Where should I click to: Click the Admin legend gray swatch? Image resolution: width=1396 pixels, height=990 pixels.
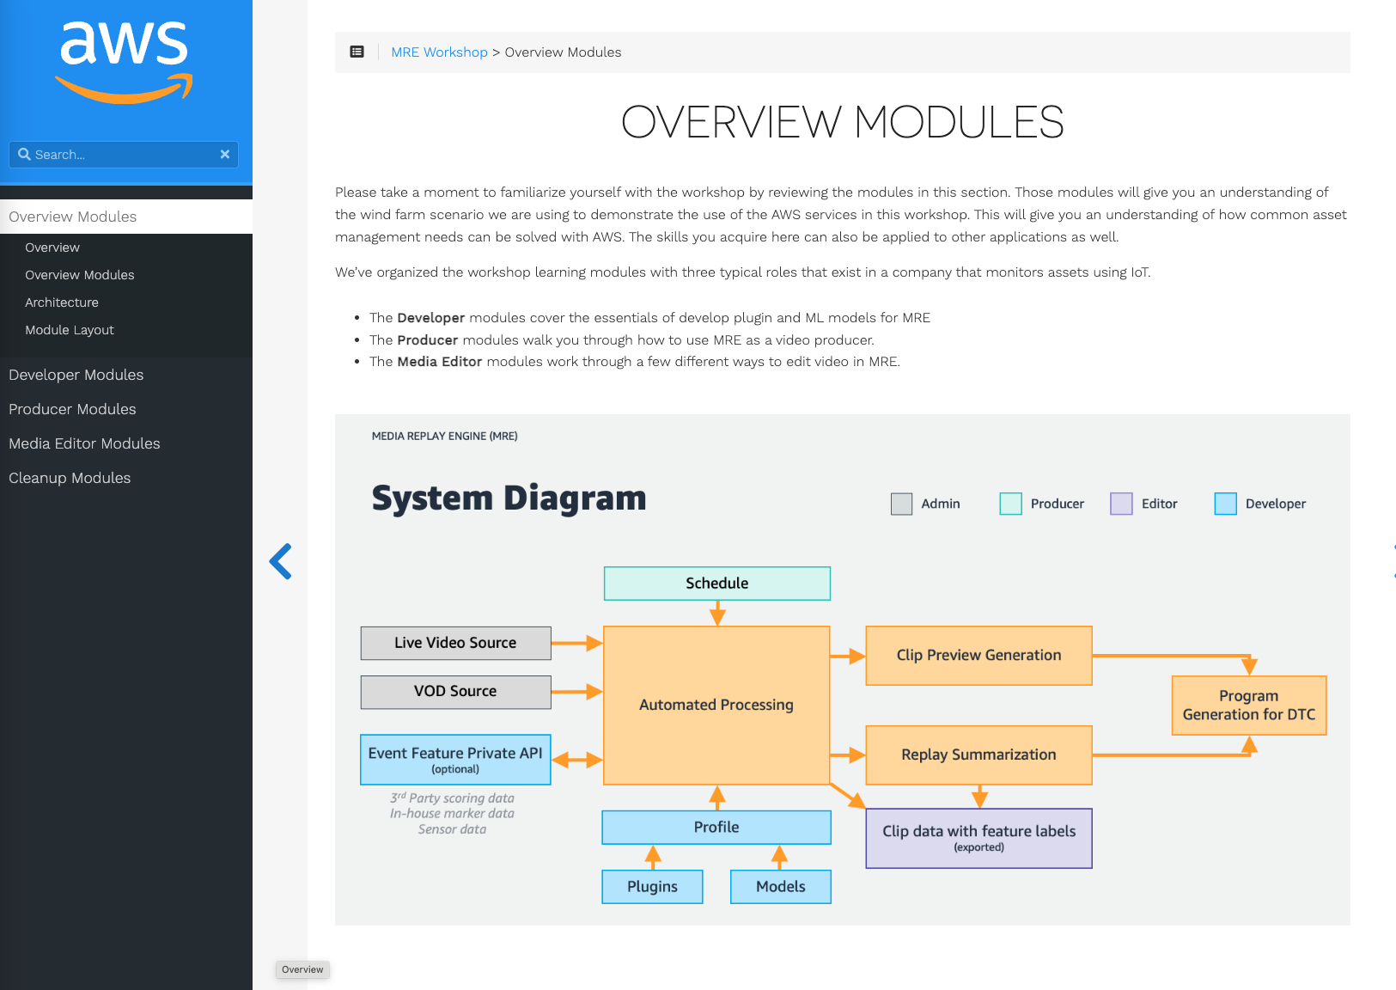pyautogui.click(x=901, y=504)
